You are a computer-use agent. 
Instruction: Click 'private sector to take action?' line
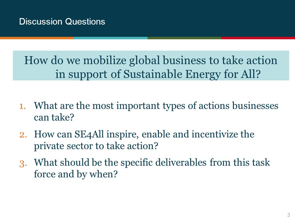[x=96, y=146]
